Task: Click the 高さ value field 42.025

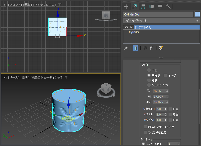Action: [x=160, y=102]
